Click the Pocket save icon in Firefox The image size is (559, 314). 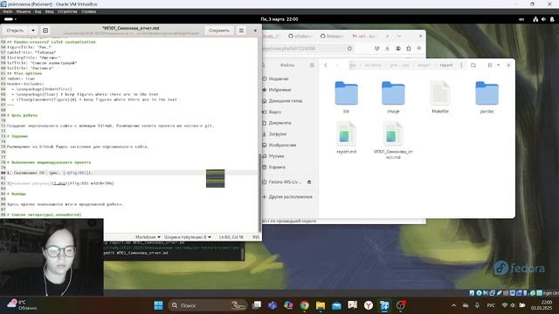click(x=376, y=49)
